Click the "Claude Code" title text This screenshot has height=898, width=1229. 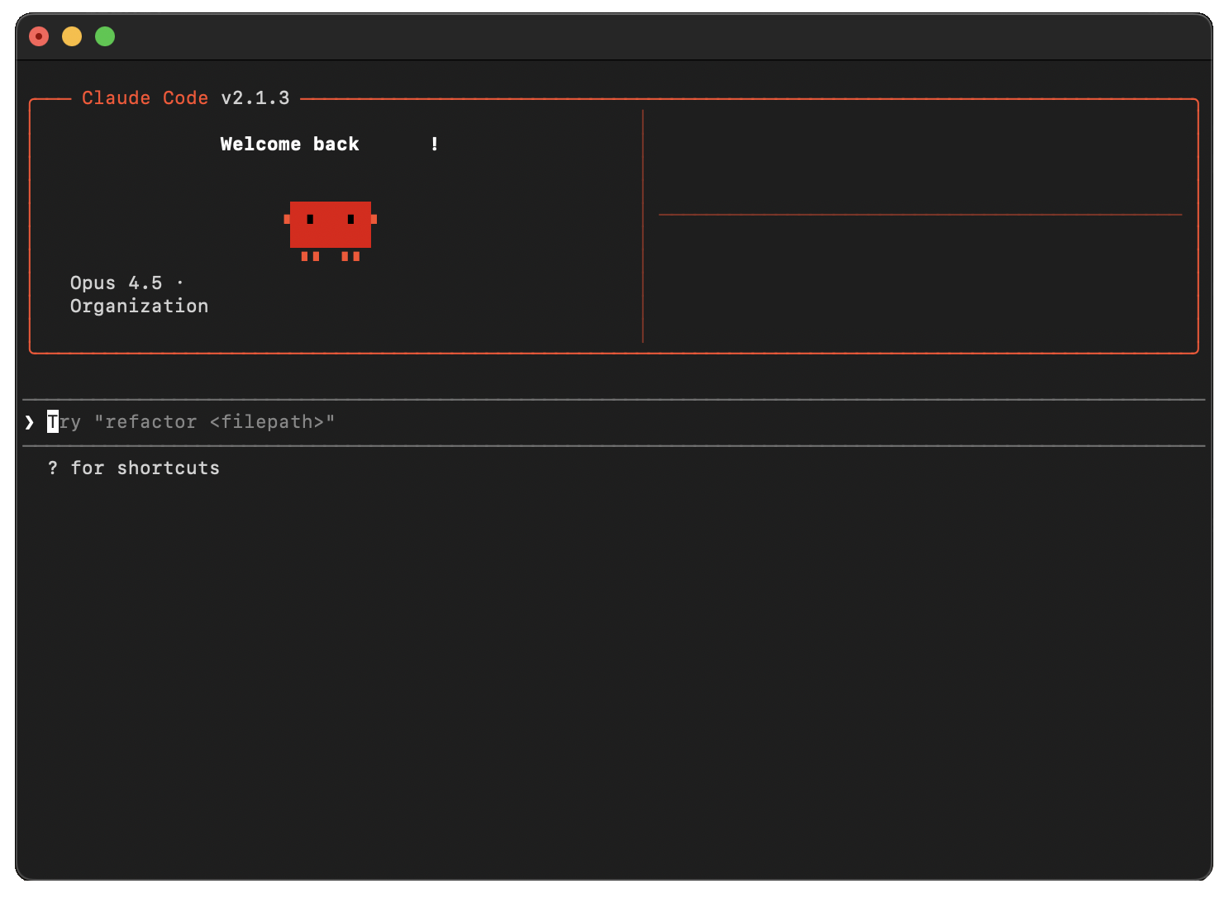coord(145,97)
